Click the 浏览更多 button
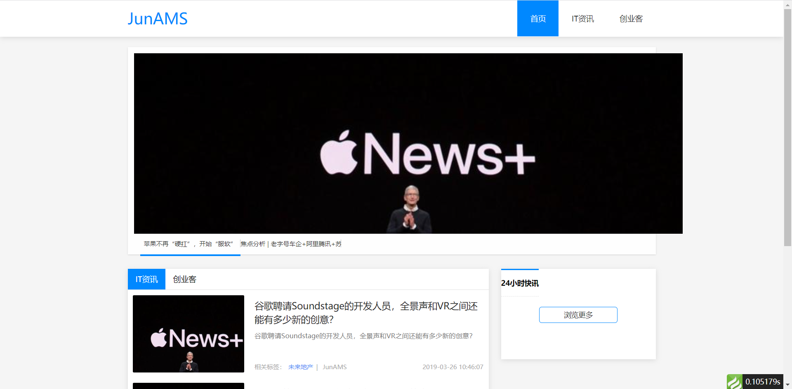Screen dimensions: 792x389 click(x=578, y=315)
